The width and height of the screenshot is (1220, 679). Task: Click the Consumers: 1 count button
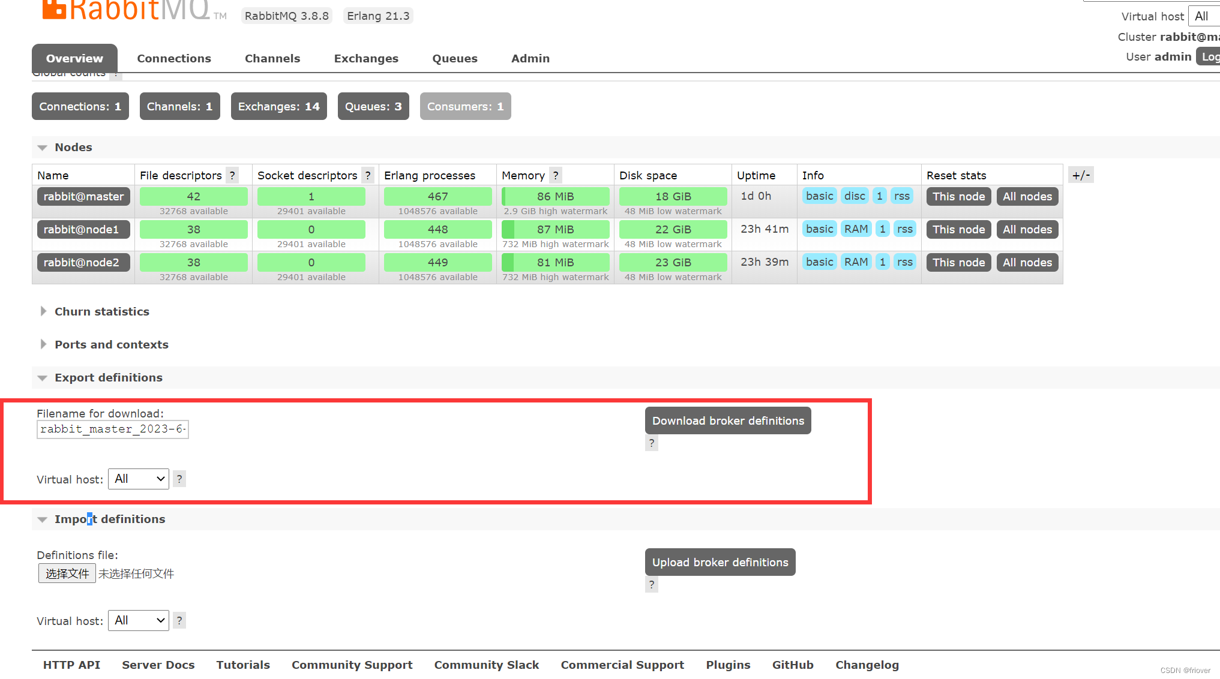(x=466, y=106)
